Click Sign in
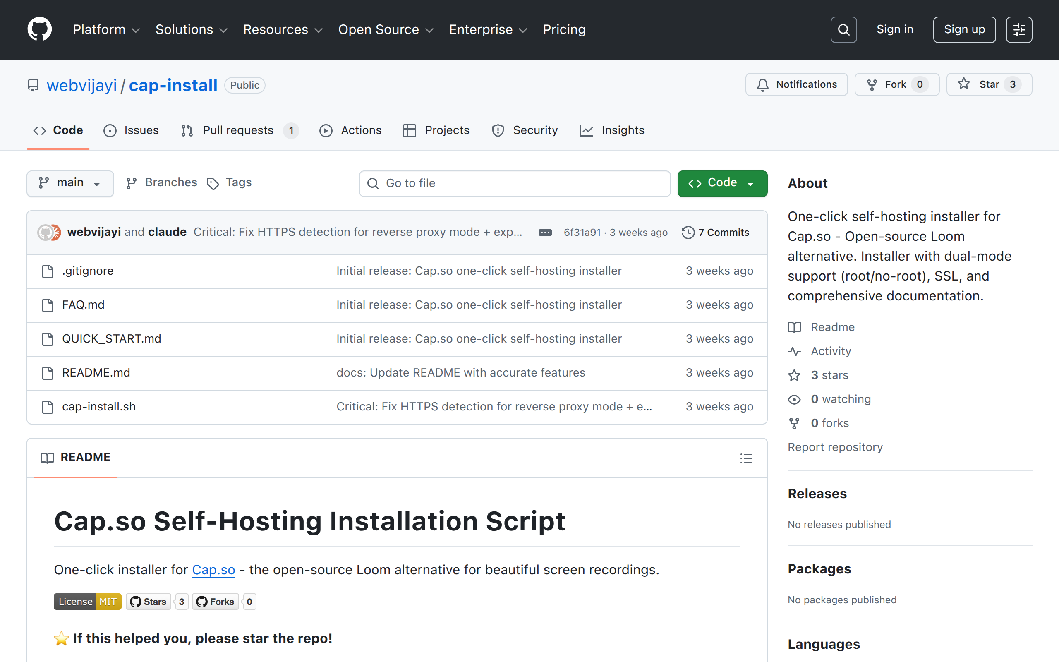Viewport: 1059px width, 662px height. [x=895, y=29]
